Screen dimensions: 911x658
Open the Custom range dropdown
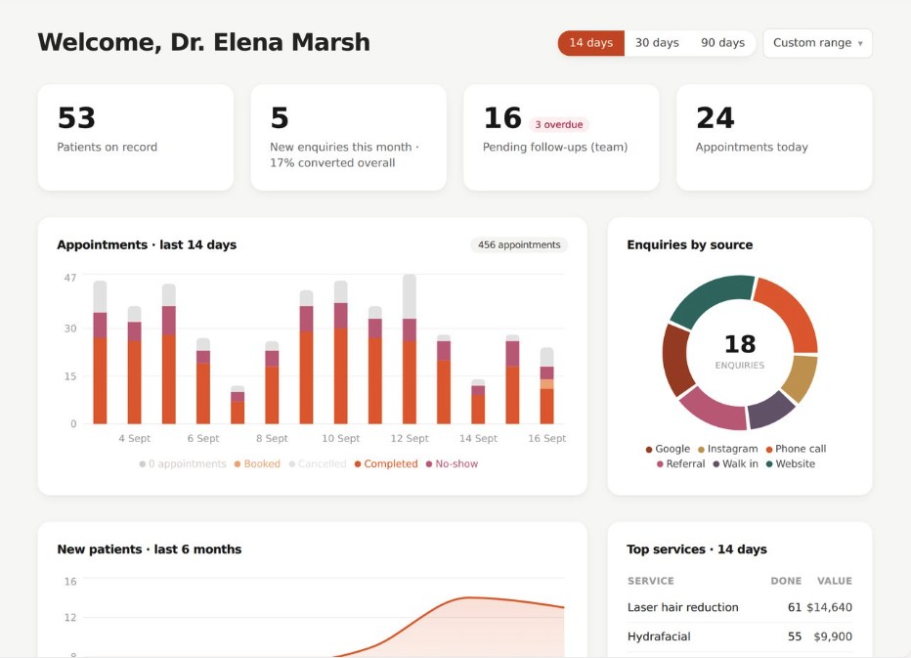pos(817,43)
